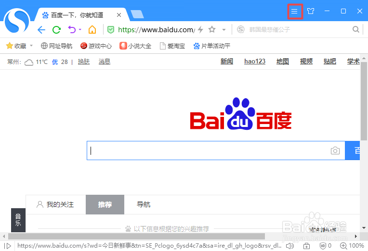
Task: Expand the address bar dropdown arrow
Action: (x=224, y=30)
